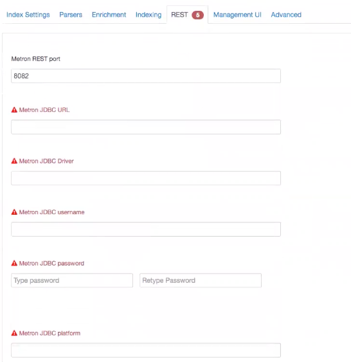
Task: Click the Metron JDBC username input box
Action: (x=146, y=230)
